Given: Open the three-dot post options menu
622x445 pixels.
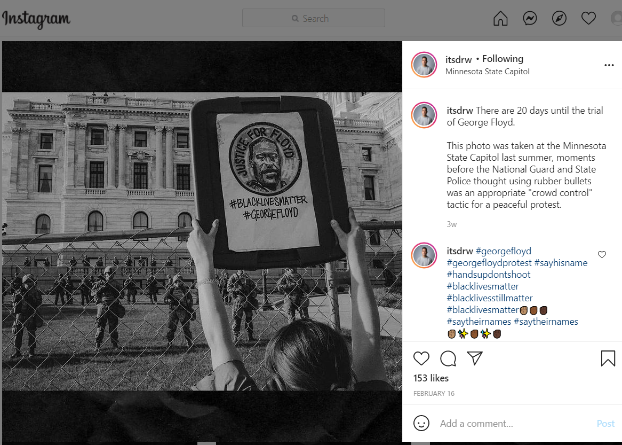Looking at the screenshot, I should 609,65.
